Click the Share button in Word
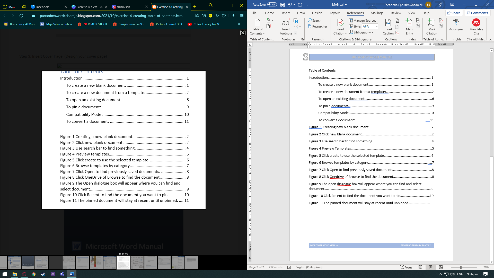Viewport: 494px width, 278px height. [454, 13]
